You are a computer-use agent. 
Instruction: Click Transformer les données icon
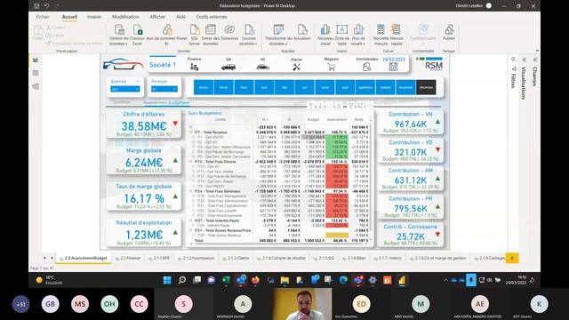(278, 30)
